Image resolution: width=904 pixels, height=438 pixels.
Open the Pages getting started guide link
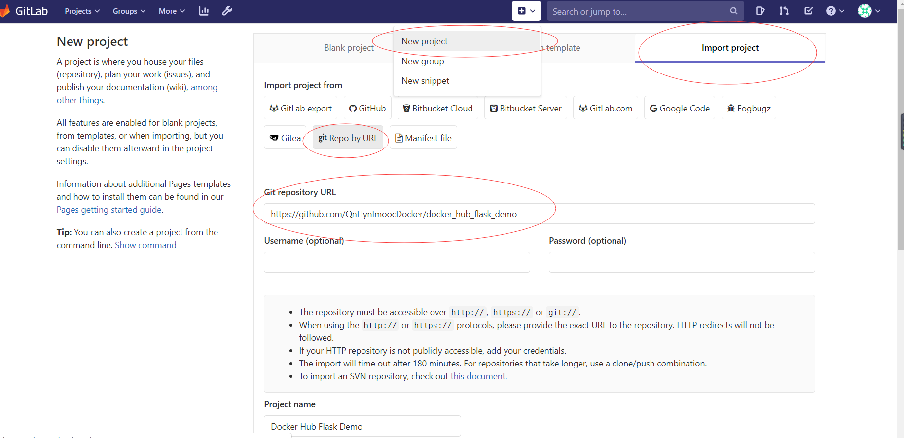(x=109, y=209)
